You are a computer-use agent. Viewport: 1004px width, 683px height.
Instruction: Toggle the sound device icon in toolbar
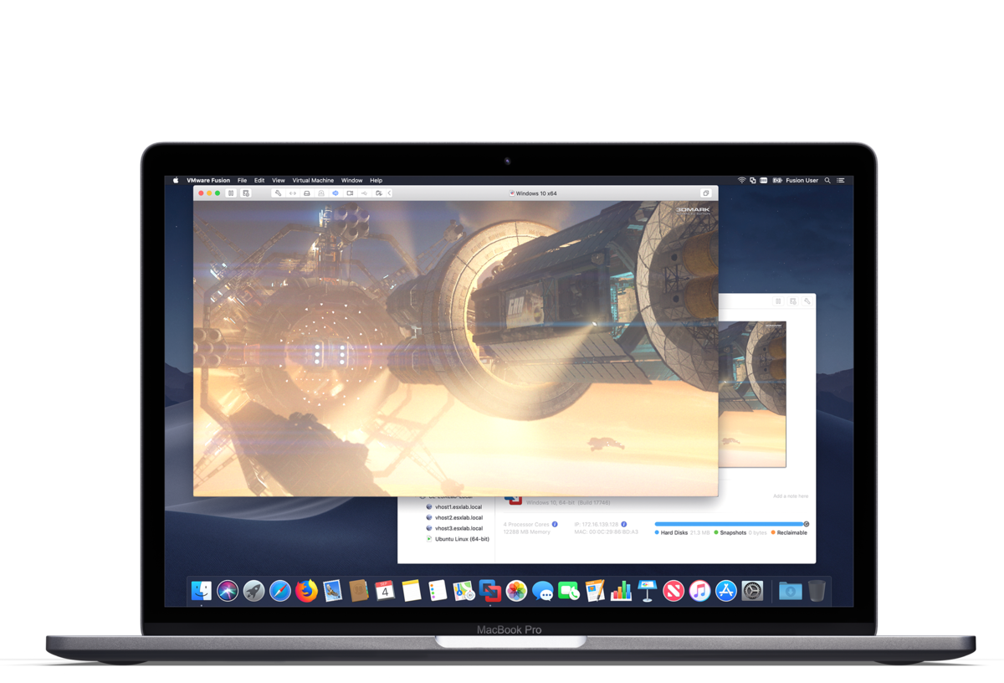[336, 193]
